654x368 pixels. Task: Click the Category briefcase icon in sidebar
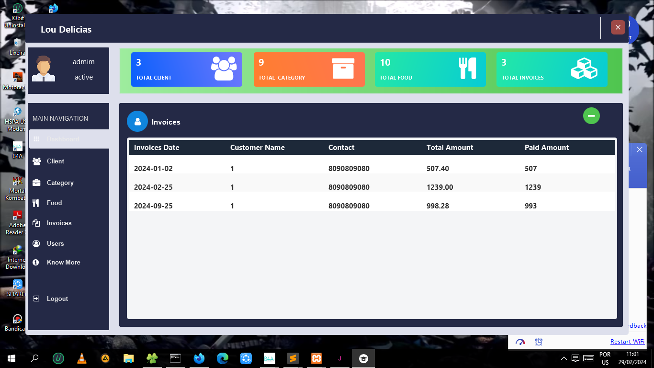coord(36,183)
